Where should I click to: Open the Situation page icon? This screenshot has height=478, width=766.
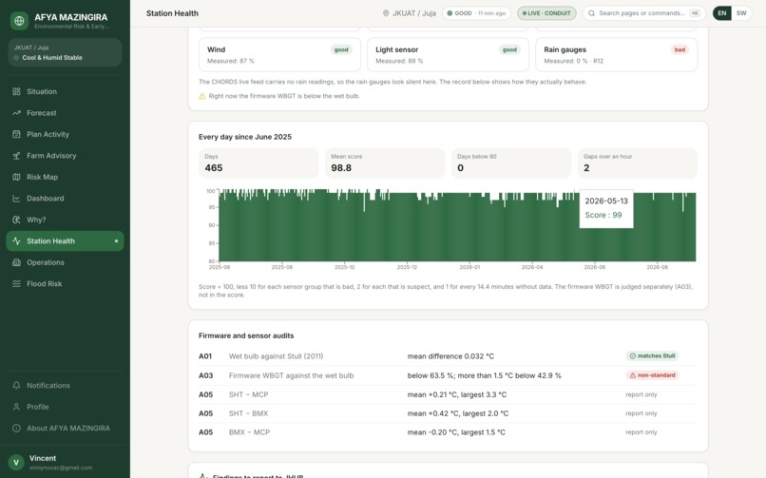16,91
